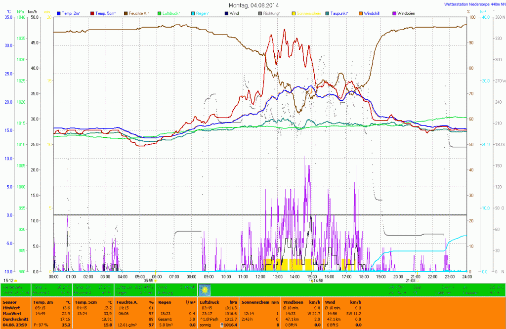
Task: Click the moon icon next to 15:12
Action: click(16, 280)
